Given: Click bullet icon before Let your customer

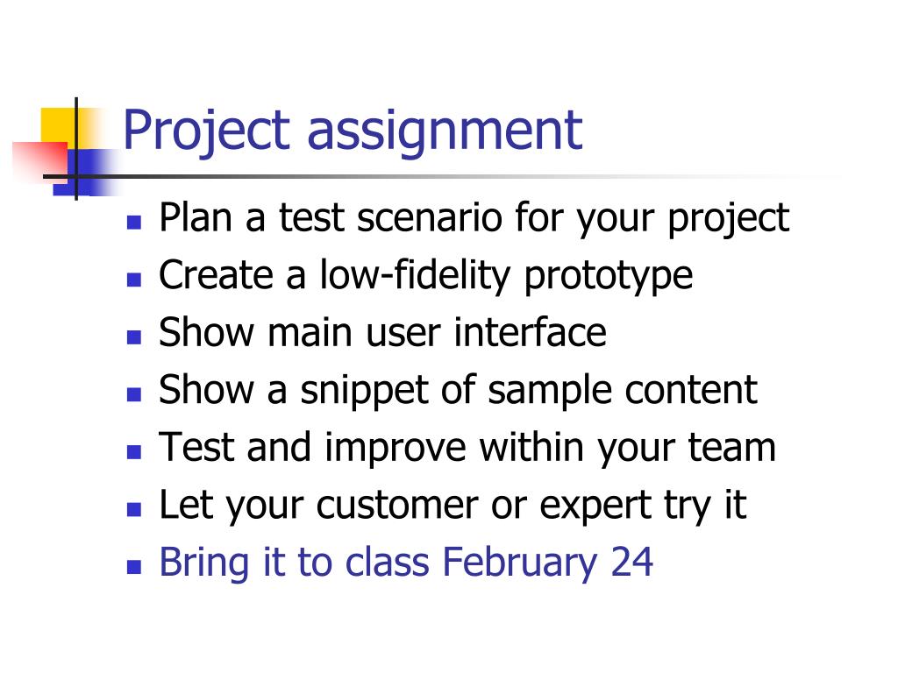Looking at the screenshot, I should (x=134, y=509).
